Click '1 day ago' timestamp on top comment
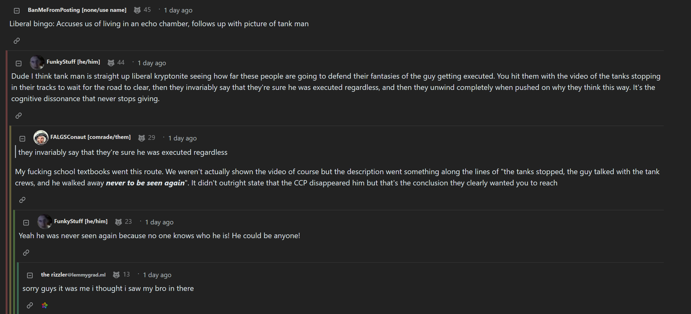The image size is (691, 314). 178,10
